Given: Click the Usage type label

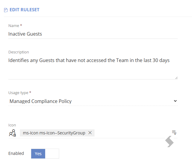Looking at the screenshot, I should point(18,93).
